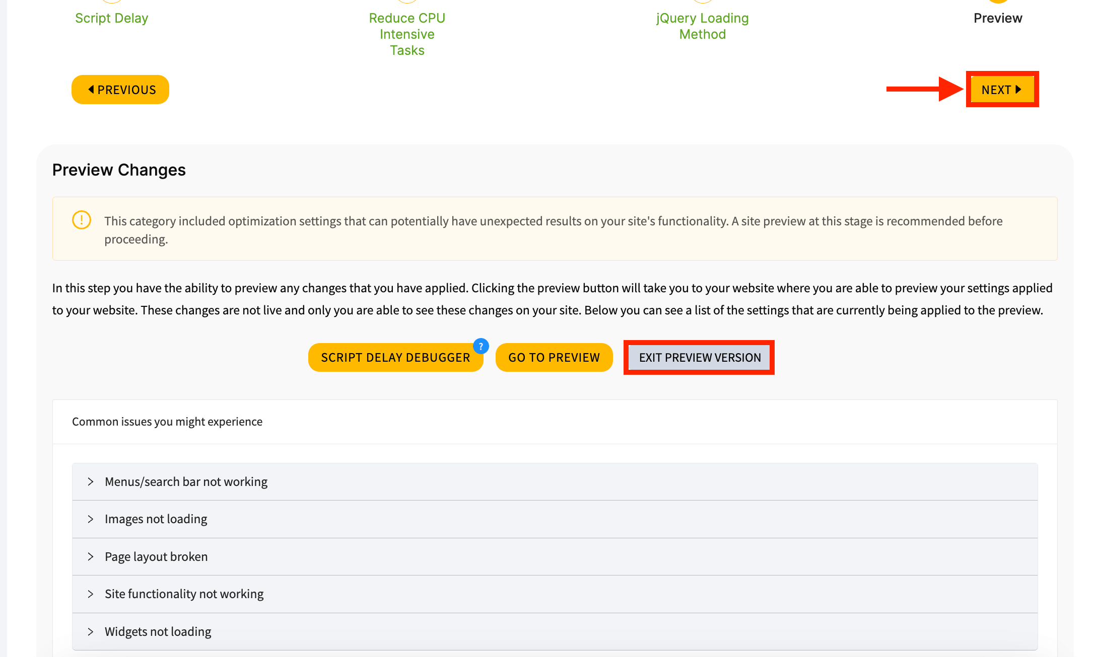Expand Widgets not loading section
The image size is (1094, 657).
pos(555,631)
